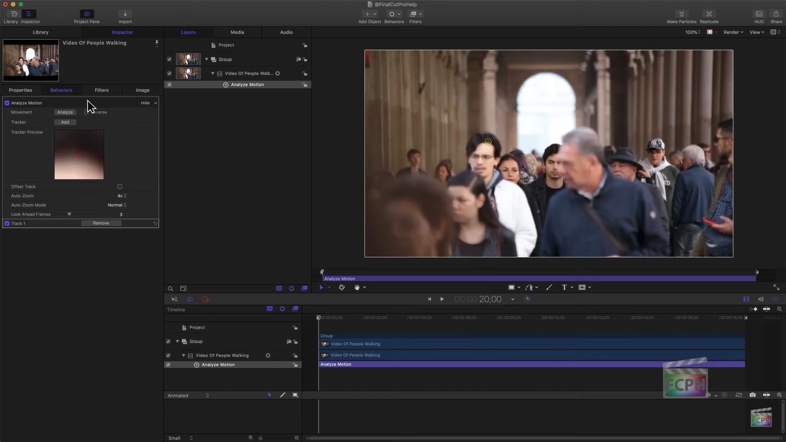Select the Select/Transform arrow tool
786x442 pixels.
pyautogui.click(x=321, y=287)
